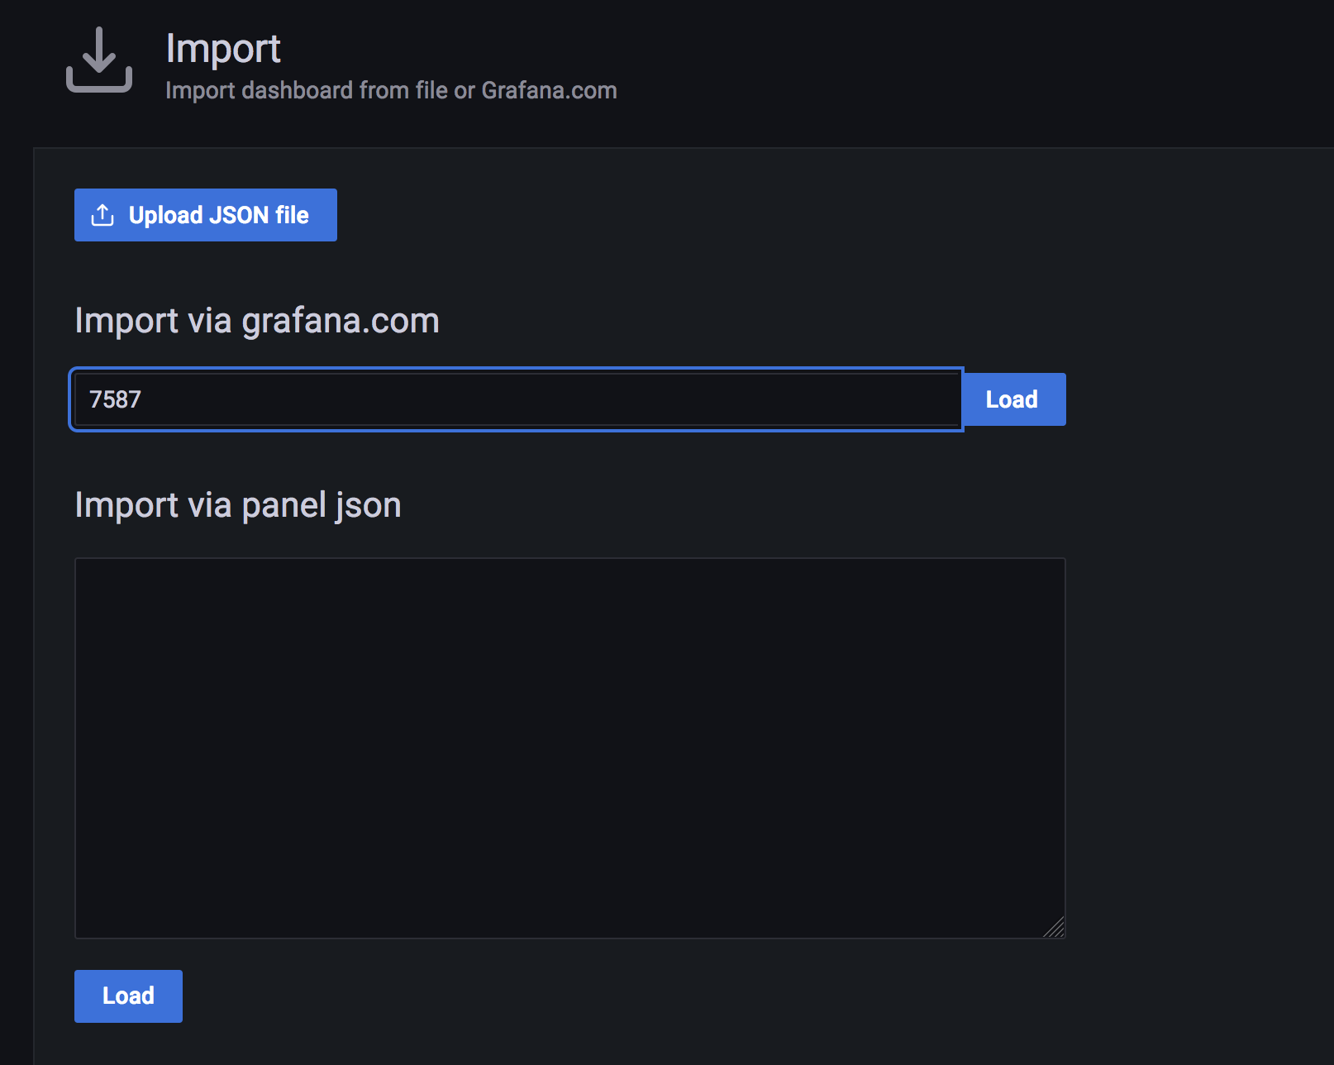Screen dimensions: 1334x1065
Task: Place the cursor on the 7587 value
Action: [x=115, y=399]
